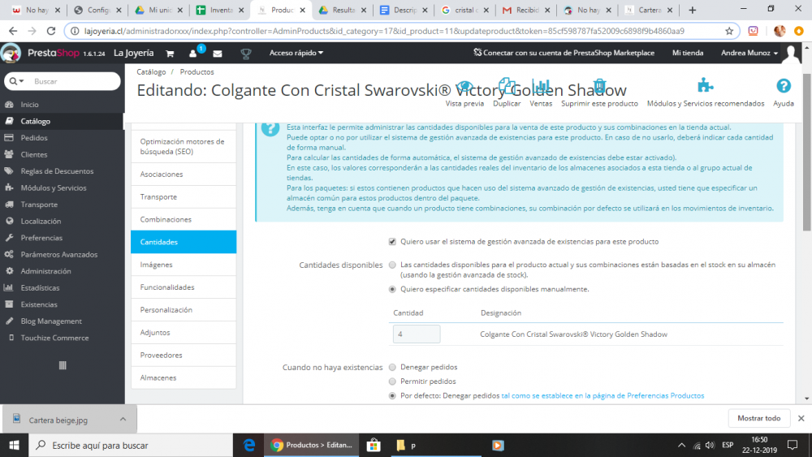Bookmark this page with the star icon
The image size is (812, 457).
729,31
